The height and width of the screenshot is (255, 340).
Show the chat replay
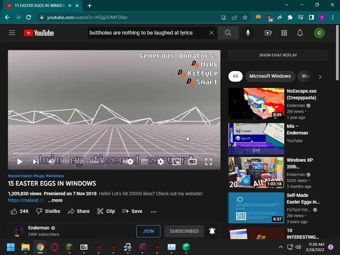pos(278,55)
